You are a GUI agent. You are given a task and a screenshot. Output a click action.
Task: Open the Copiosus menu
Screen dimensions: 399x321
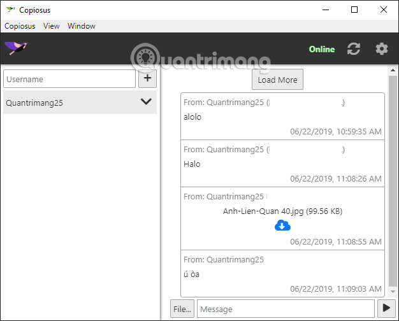click(x=20, y=26)
